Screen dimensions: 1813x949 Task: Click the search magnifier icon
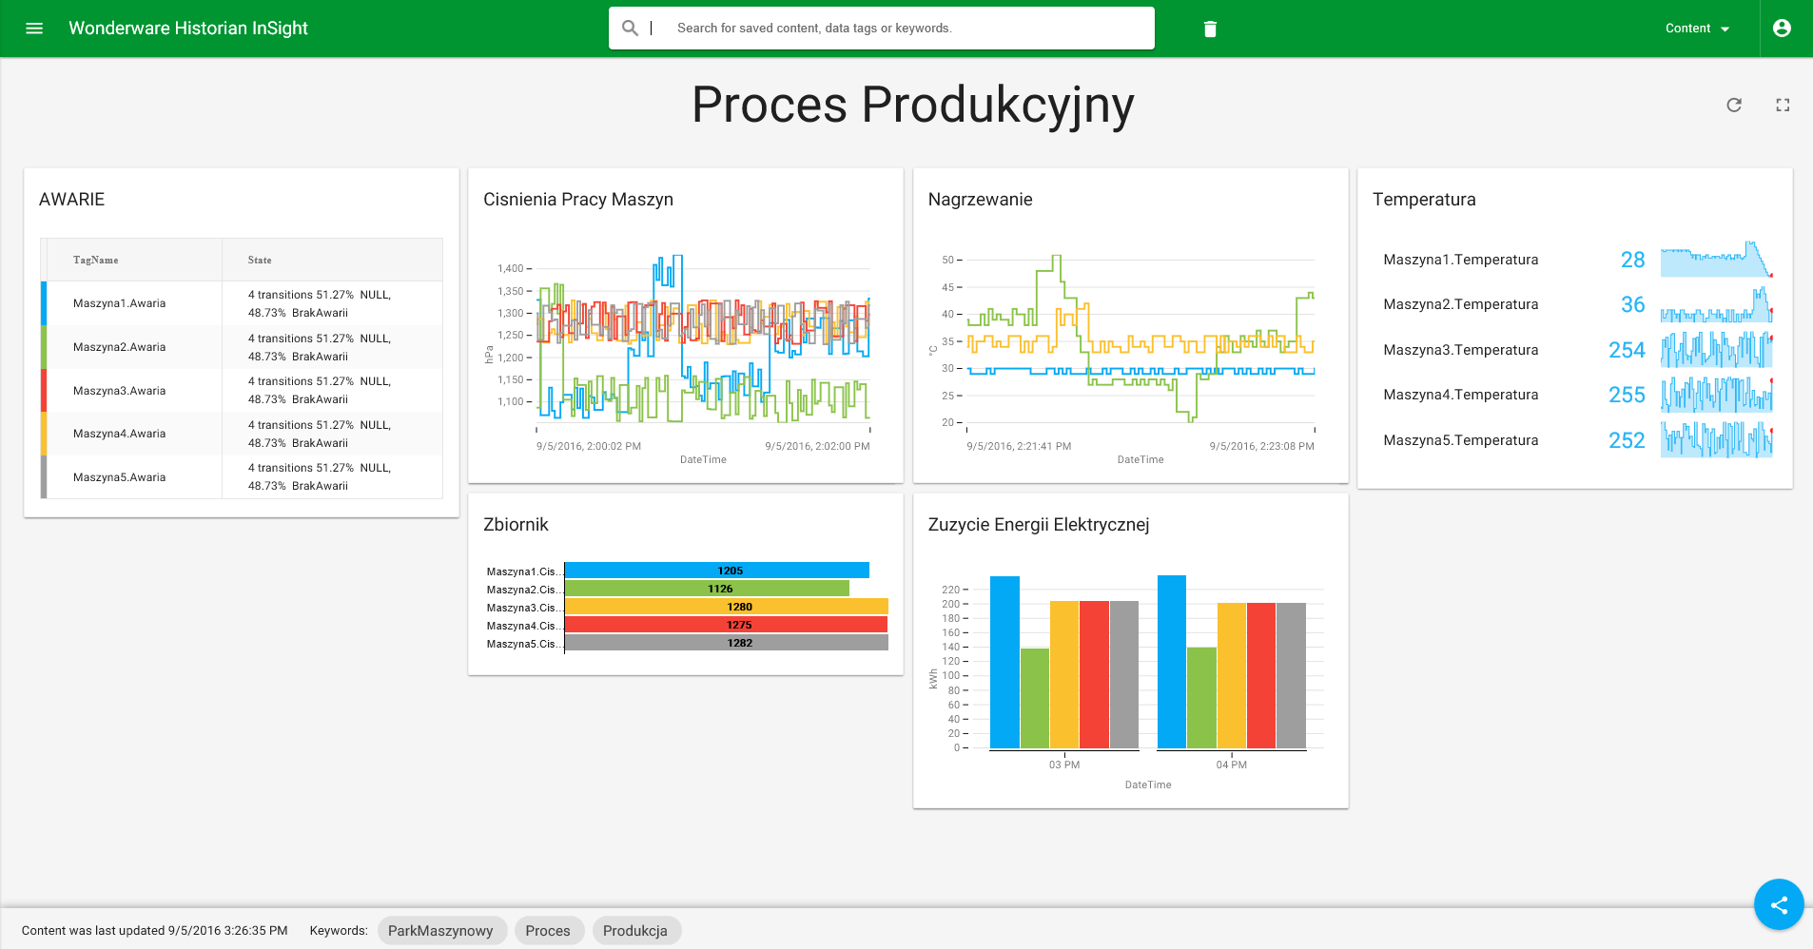(630, 29)
